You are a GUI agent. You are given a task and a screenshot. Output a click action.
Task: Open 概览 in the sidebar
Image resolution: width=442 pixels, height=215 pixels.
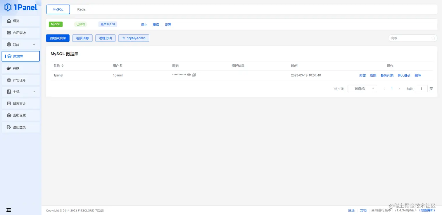coord(21,21)
